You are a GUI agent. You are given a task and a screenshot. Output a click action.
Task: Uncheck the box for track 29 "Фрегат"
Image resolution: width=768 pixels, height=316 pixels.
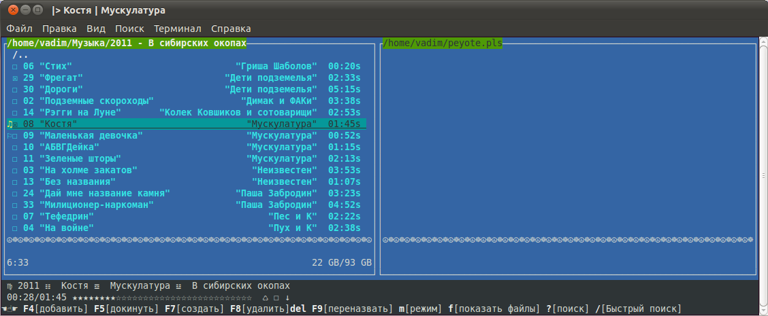click(15, 78)
